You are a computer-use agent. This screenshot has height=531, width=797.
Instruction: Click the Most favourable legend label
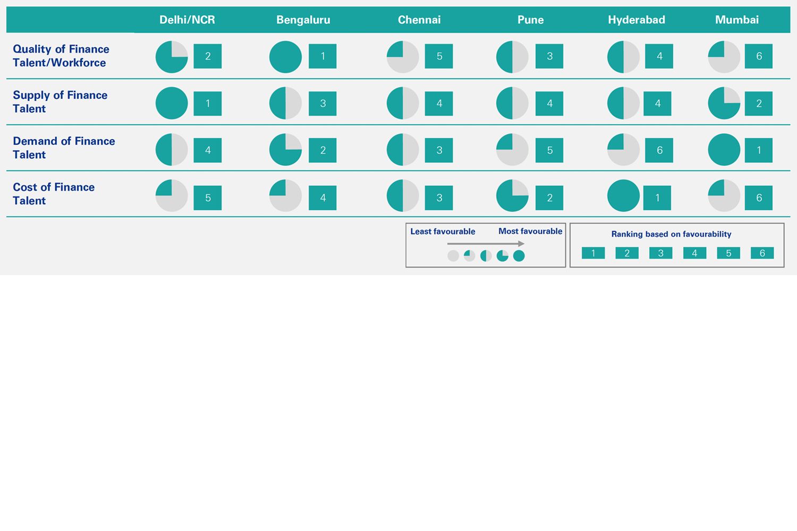pyautogui.click(x=530, y=232)
